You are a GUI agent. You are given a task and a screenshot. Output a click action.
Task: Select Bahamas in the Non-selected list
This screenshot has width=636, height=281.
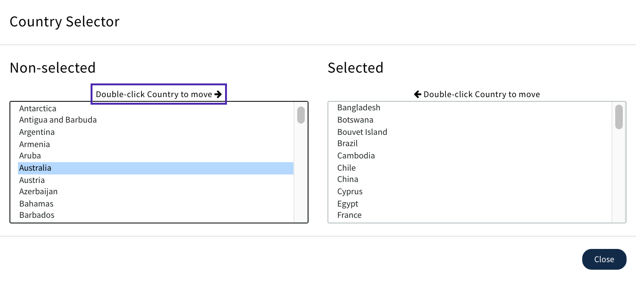click(36, 204)
